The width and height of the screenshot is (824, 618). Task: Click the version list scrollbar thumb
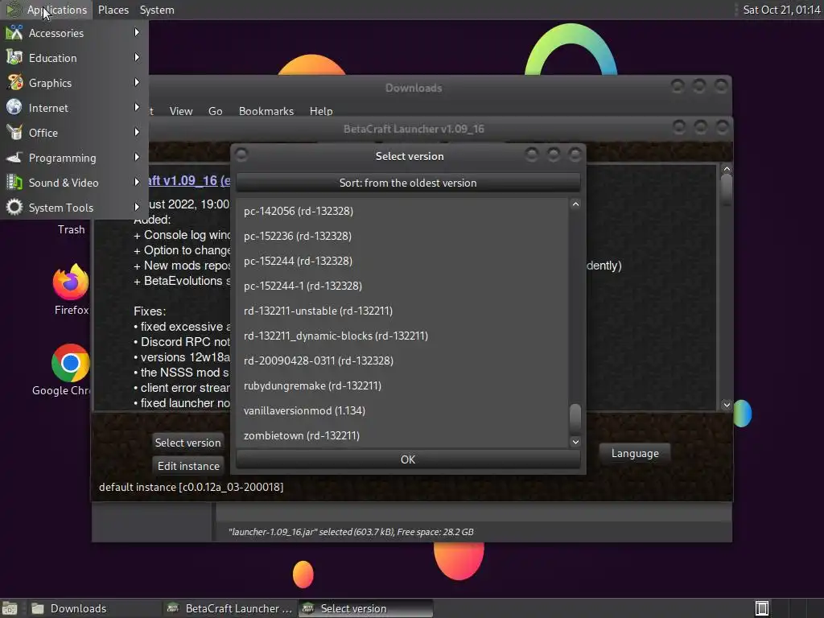tap(575, 418)
